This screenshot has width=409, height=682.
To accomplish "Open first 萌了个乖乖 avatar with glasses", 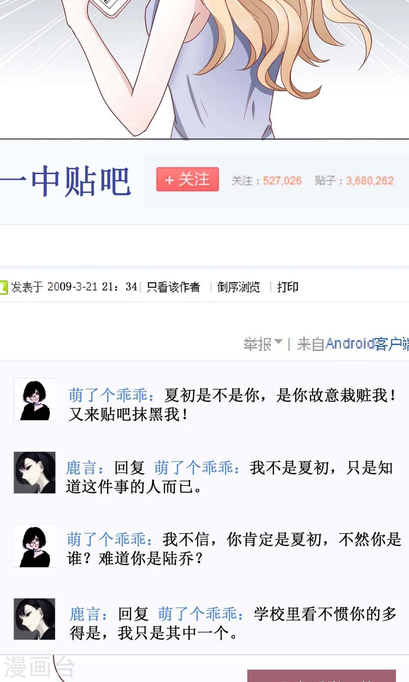I will (35, 399).
